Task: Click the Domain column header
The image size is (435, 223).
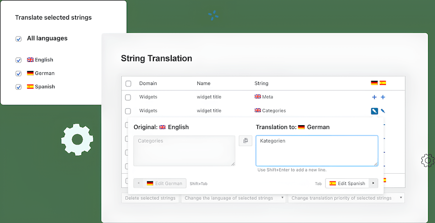Action: [x=148, y=83]
